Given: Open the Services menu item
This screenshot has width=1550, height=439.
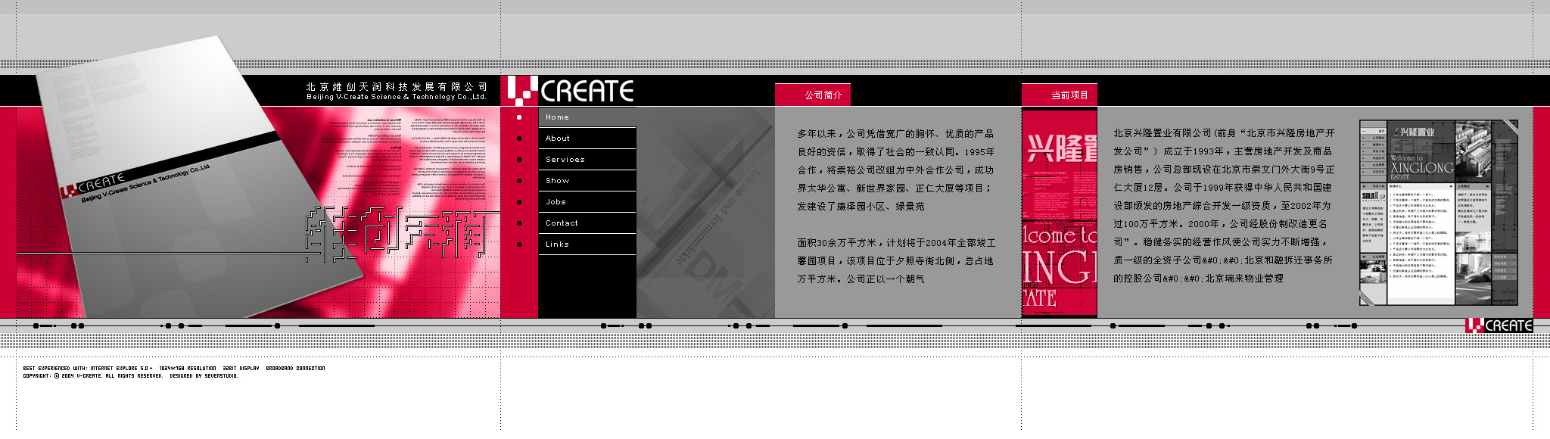Looking at the screenshot, I should coord(587,160).
